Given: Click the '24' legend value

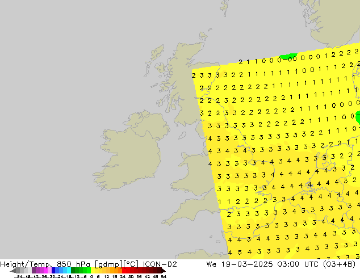Looking at the screenshot, I should point(123,276).
